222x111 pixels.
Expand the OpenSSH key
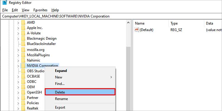click(x=18, y=93)
